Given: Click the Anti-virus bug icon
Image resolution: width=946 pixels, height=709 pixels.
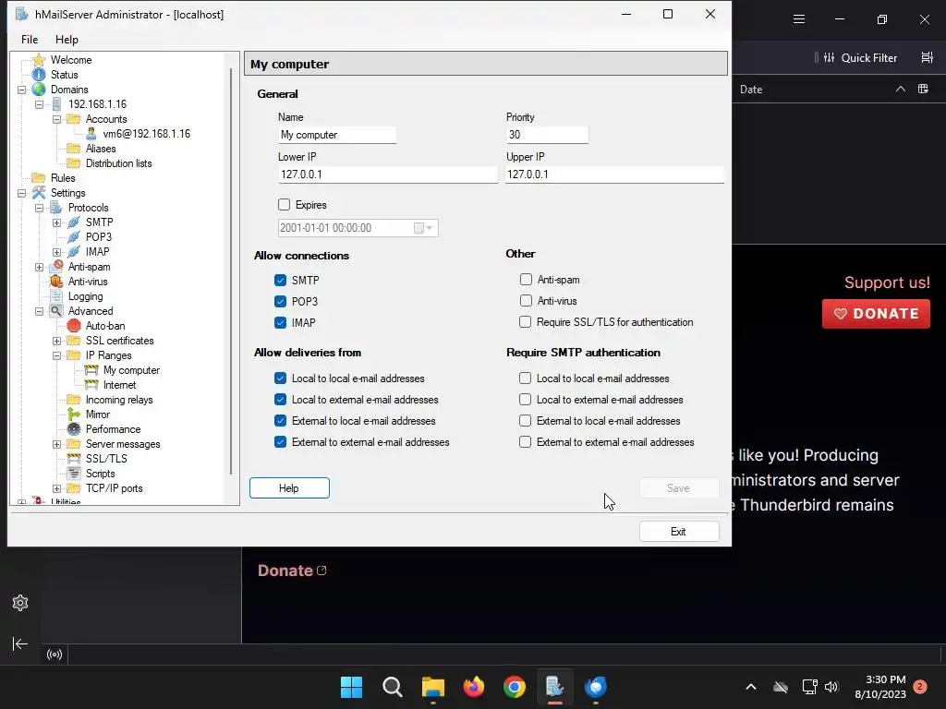Looking at the screenshot, I should point(56,282).
